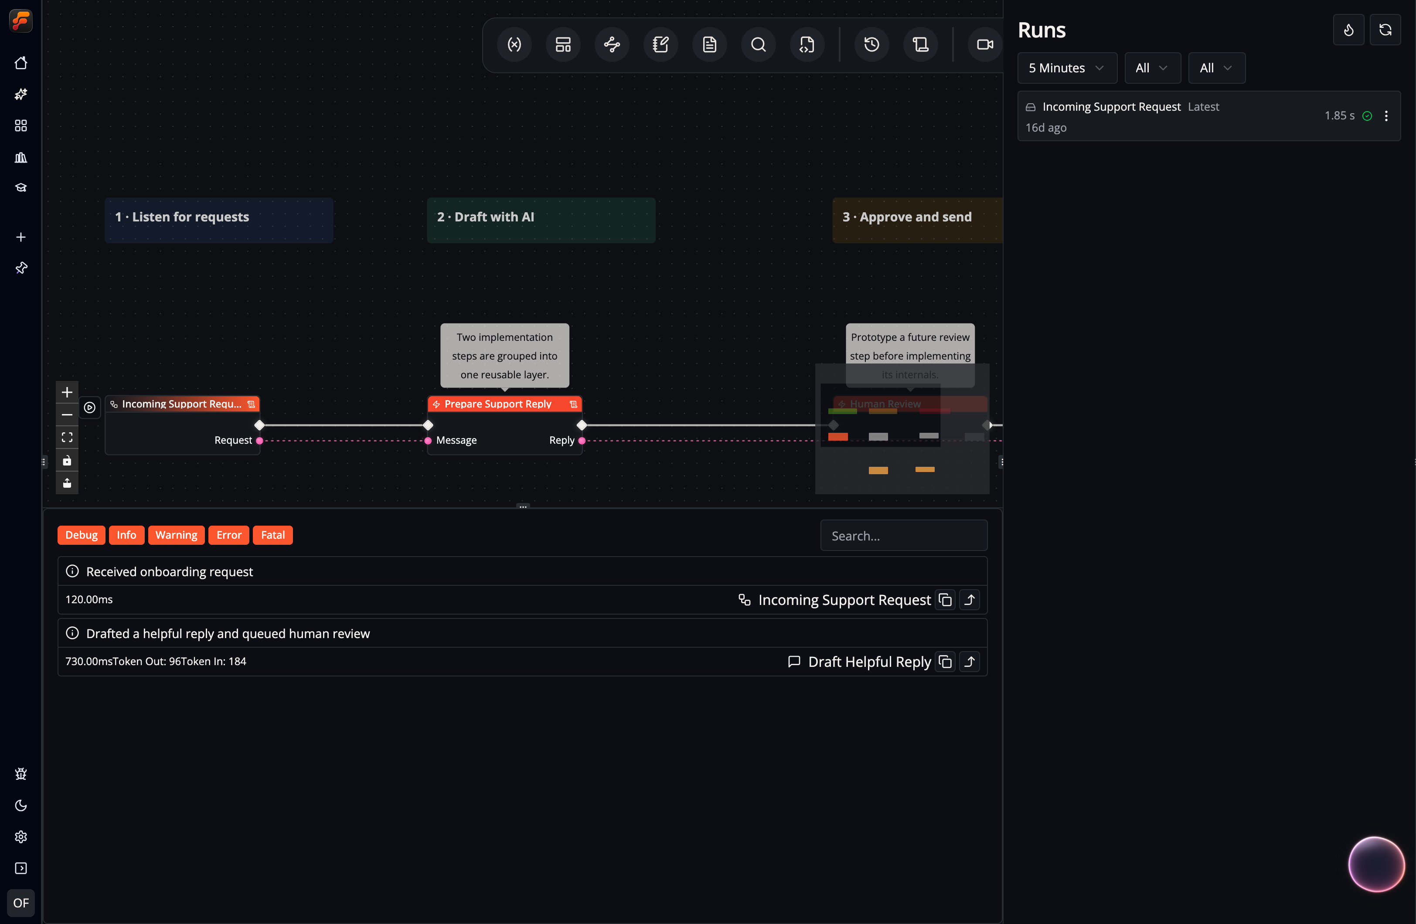Open the settings gear in sidebar

point(21,836)
